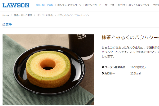This screenshot has width=159, height=106.
Task: Go to the 研究所 menu item
Action: click(121, 5)
